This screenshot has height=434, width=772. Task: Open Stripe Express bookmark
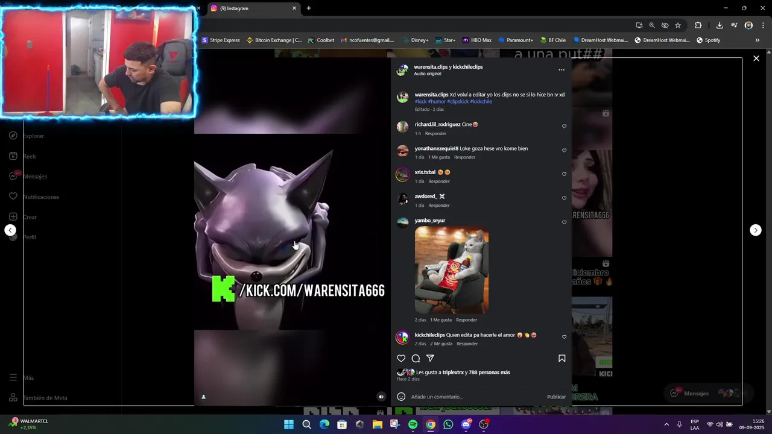221,40
